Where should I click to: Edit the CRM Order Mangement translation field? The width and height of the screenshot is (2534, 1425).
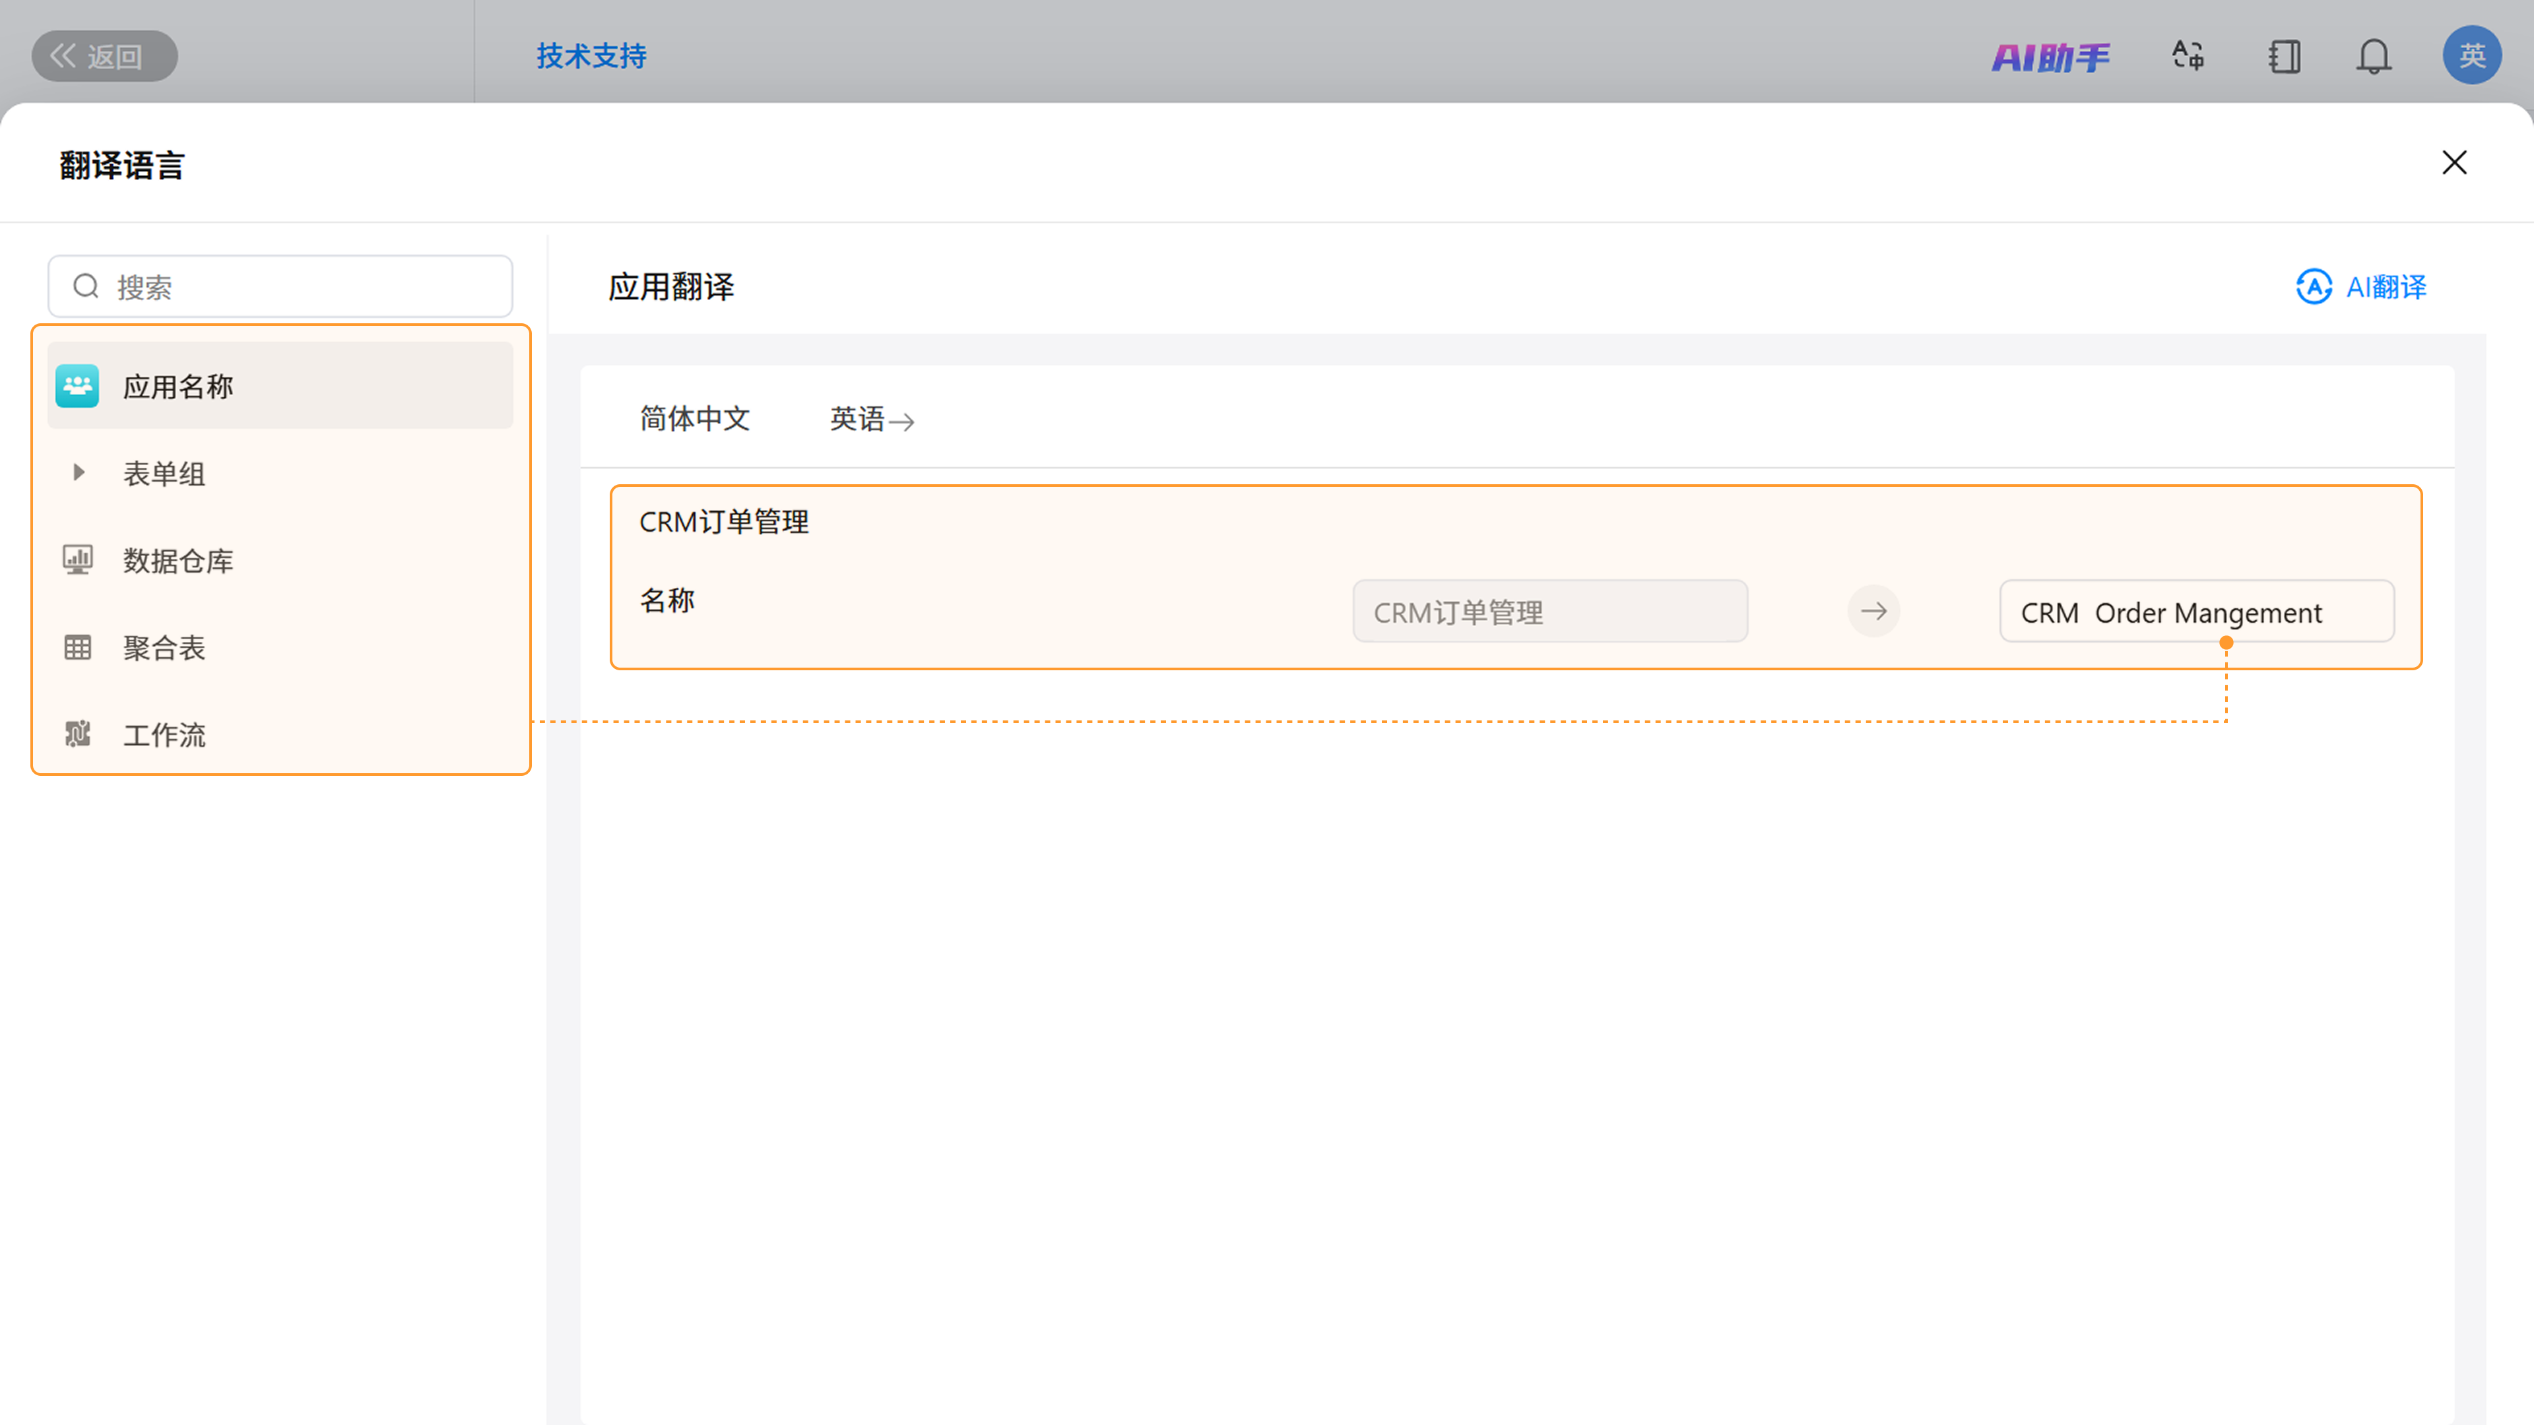coord(2197,612)
